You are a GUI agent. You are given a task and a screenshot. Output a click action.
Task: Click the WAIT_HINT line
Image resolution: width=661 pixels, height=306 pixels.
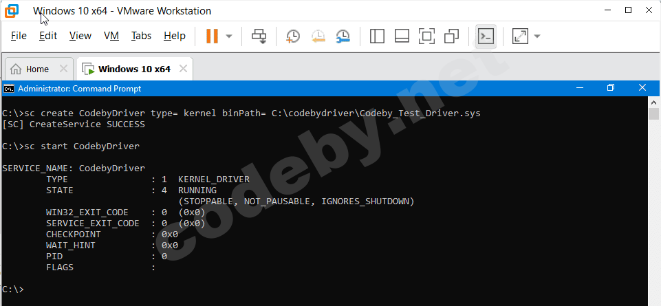[112, 245]
